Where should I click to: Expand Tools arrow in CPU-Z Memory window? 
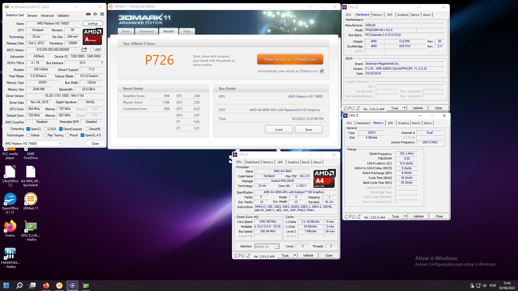[x=405, y=216]
